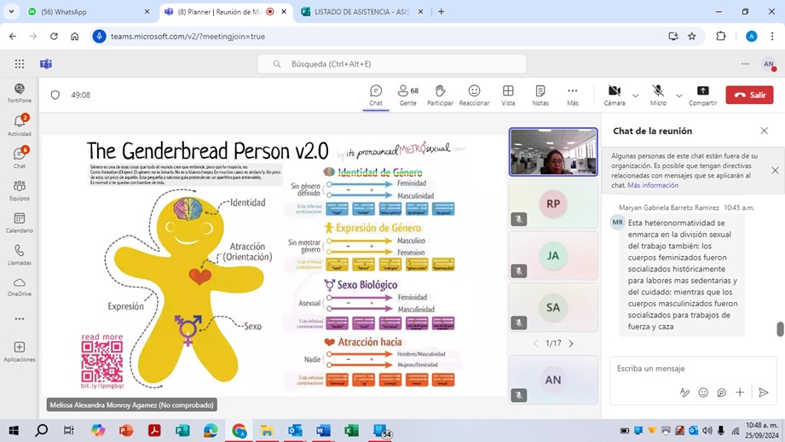Open FortiFone app in the sidebar
The image size is (785, 442).
(20, 93)
